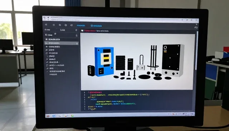Select the tall black-and-grey box model in viewport

click(x=173, y=60)
